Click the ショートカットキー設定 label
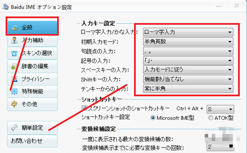Image resolution: width=247 pixels, height=153 pixels. (106, 117)
